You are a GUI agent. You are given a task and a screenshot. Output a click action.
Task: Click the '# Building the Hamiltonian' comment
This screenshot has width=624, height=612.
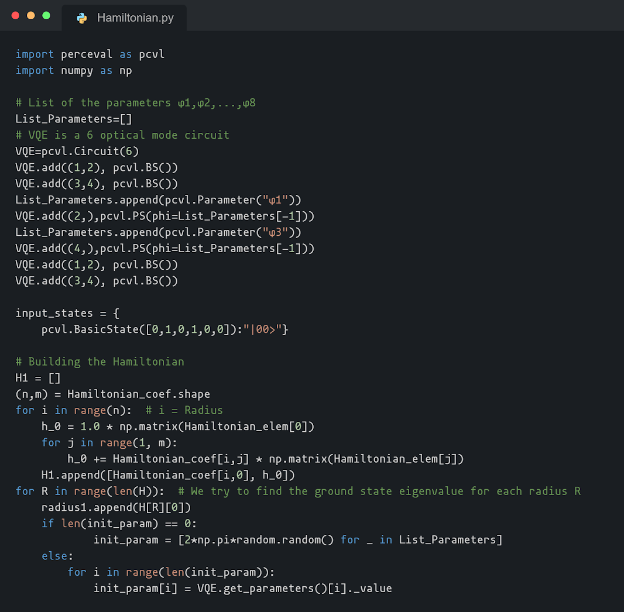point(100,362)
